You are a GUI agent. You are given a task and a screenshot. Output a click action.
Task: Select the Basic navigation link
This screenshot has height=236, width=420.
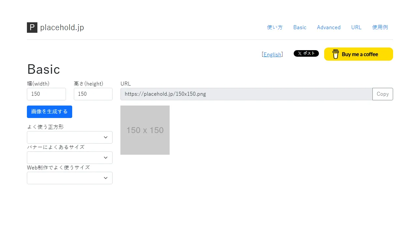click(x=299, y=27)
